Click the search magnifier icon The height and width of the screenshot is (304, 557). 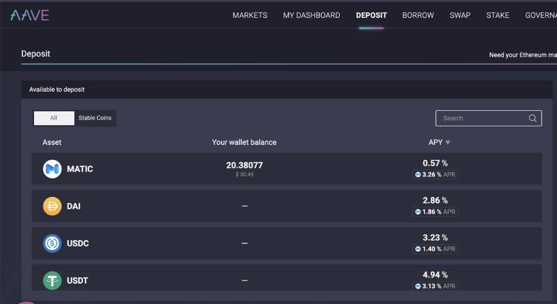tap(532, 118)
